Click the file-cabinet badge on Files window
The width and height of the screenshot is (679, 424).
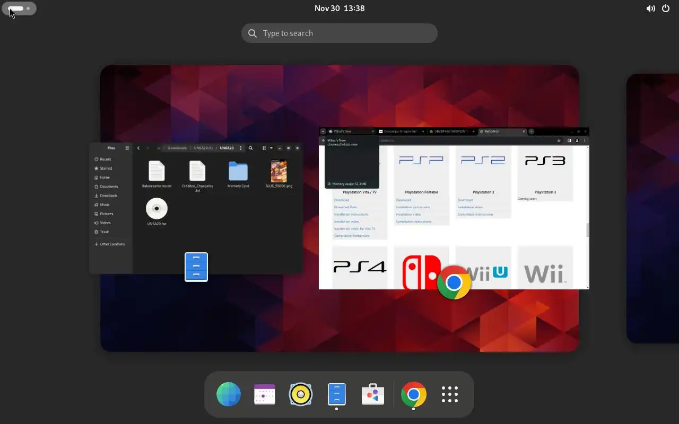(x=196, y=267)
